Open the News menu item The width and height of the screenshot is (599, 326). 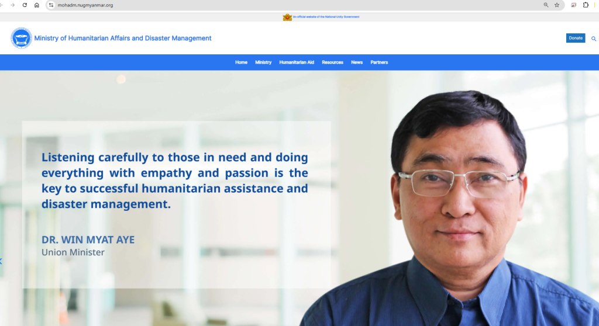[357, 63]
